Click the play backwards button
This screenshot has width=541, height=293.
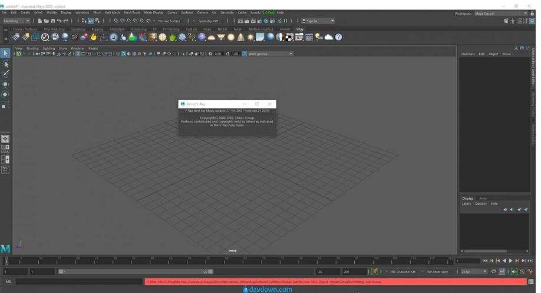coord(504,261)
